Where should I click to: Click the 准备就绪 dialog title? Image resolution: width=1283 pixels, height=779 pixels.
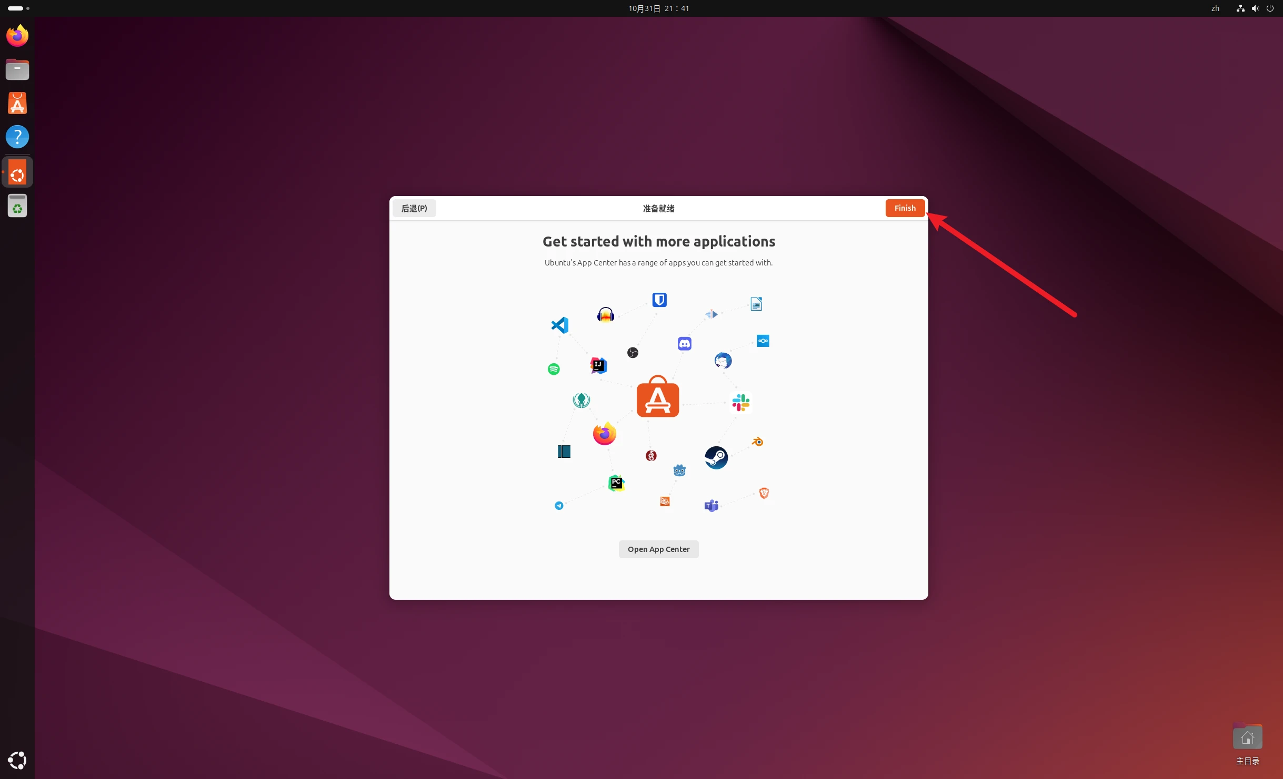click(658, 209)
